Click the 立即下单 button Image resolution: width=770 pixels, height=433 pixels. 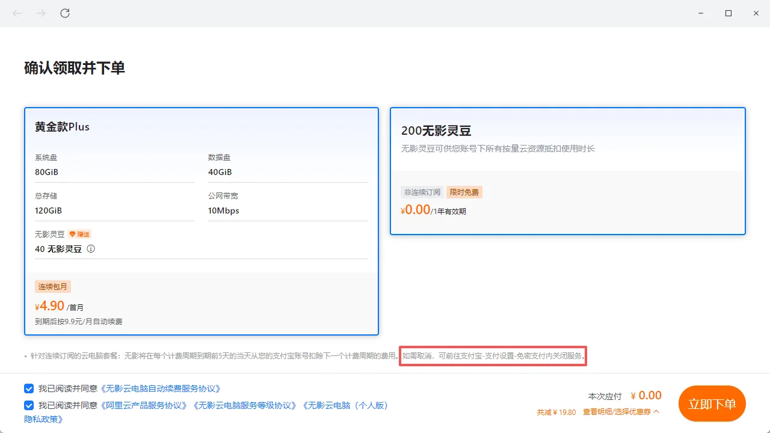712,404
